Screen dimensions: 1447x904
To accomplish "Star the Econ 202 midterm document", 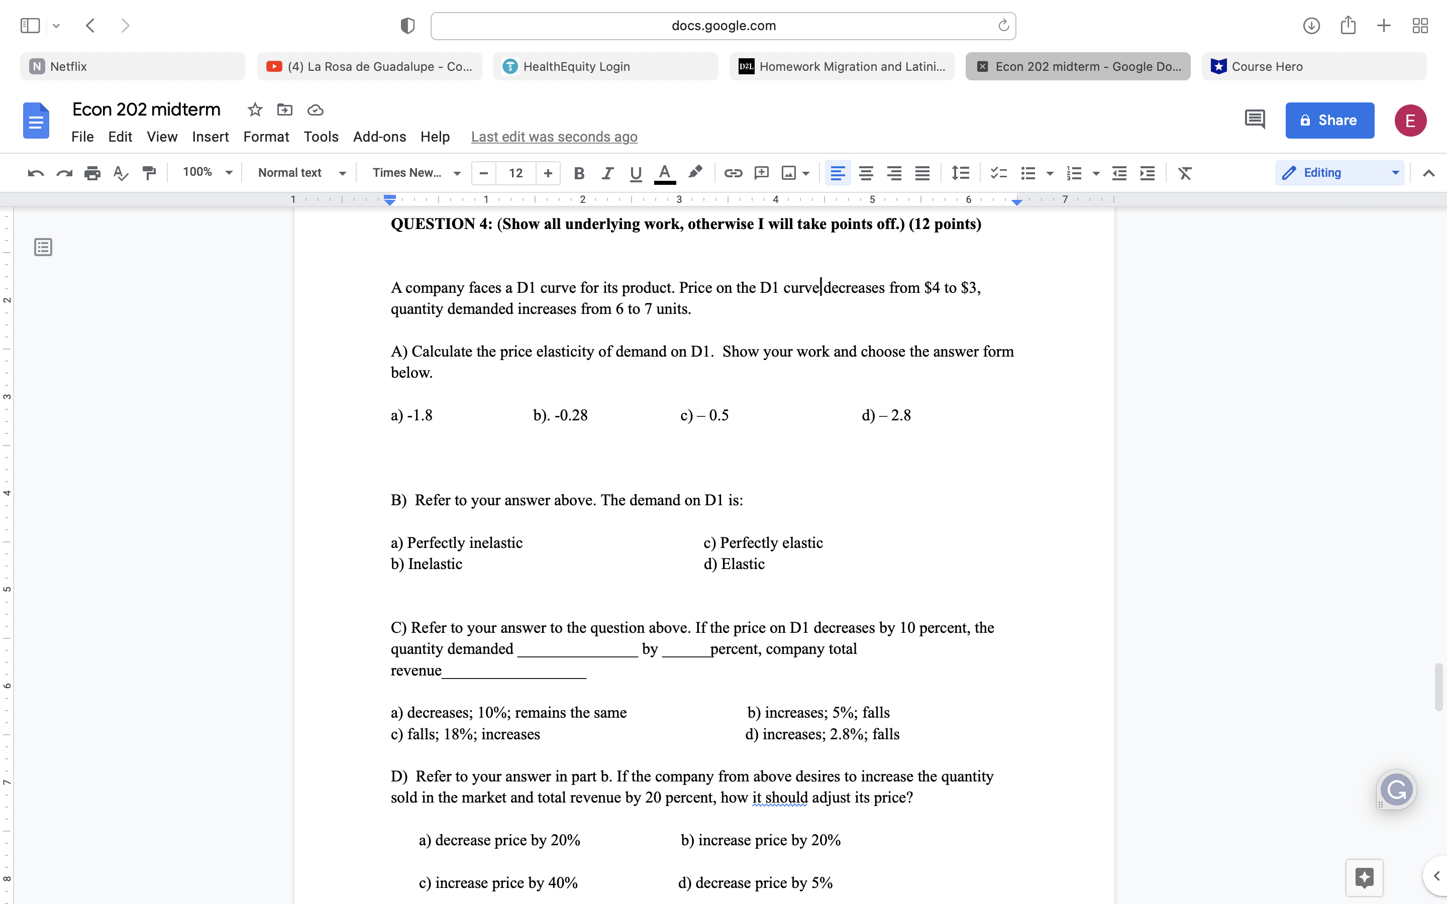I will (255, 109).
